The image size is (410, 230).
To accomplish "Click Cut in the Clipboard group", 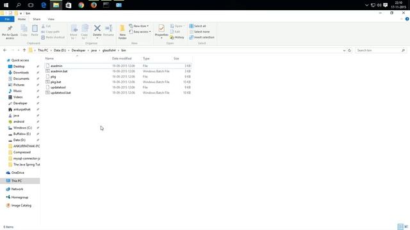I will pos(46,26).
